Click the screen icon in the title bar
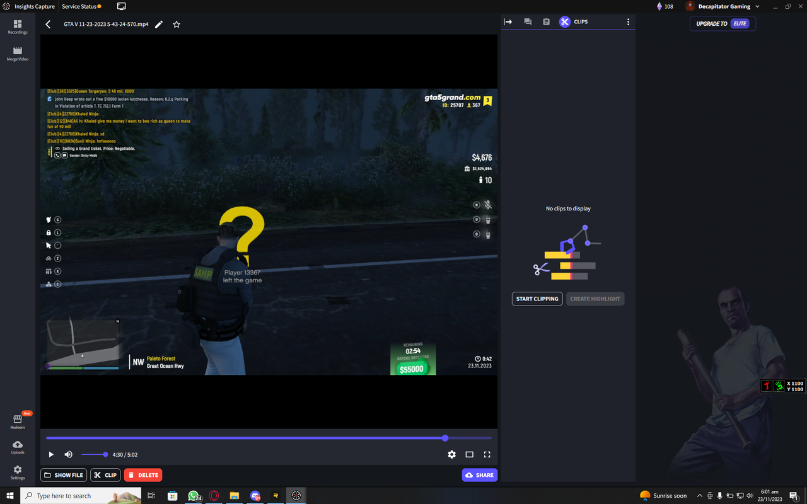This screenshot has width=807, height=504. pyautogui.click(x=122, y=6)
